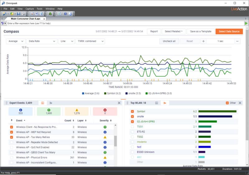Click the filter funnel icon beside expression box
Image resolution: width=249 pixels, height=175 pixels.
pyautogui.click(x=3, y=23)
